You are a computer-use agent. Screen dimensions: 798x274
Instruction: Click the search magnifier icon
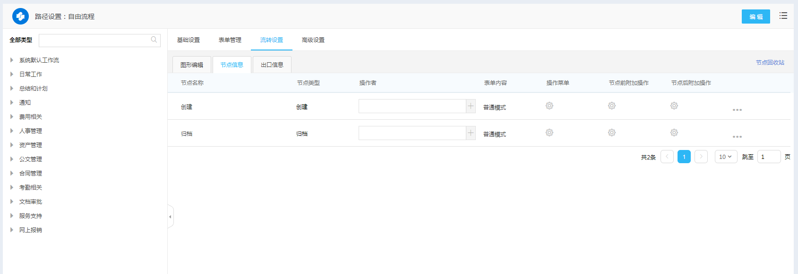point(154,40)
